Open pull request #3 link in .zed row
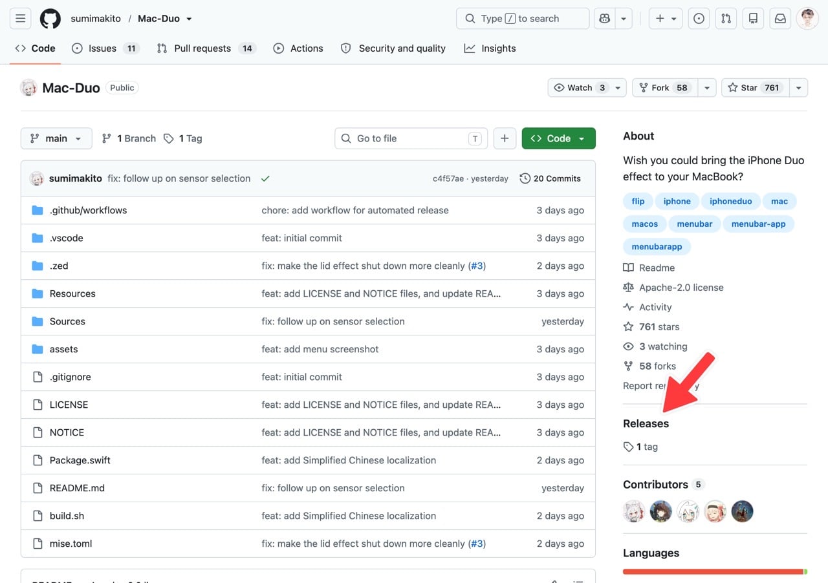This screenshot has width=828, height=583. [477, 266]
